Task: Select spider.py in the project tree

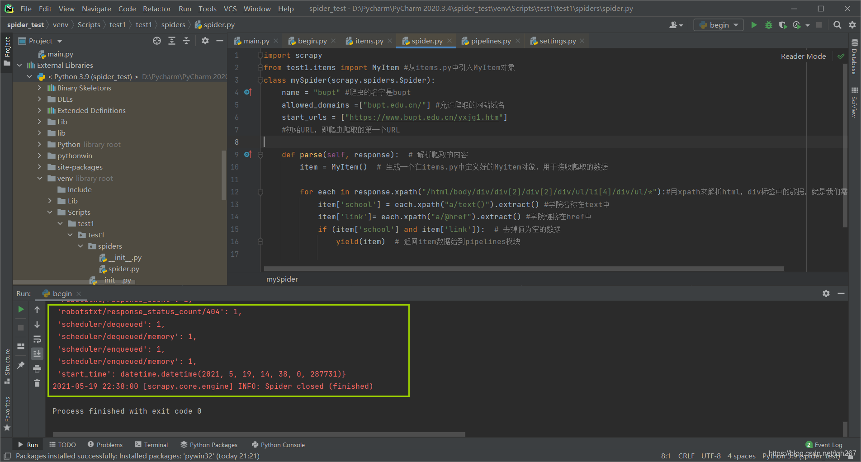Action: (x=123, y=269)
